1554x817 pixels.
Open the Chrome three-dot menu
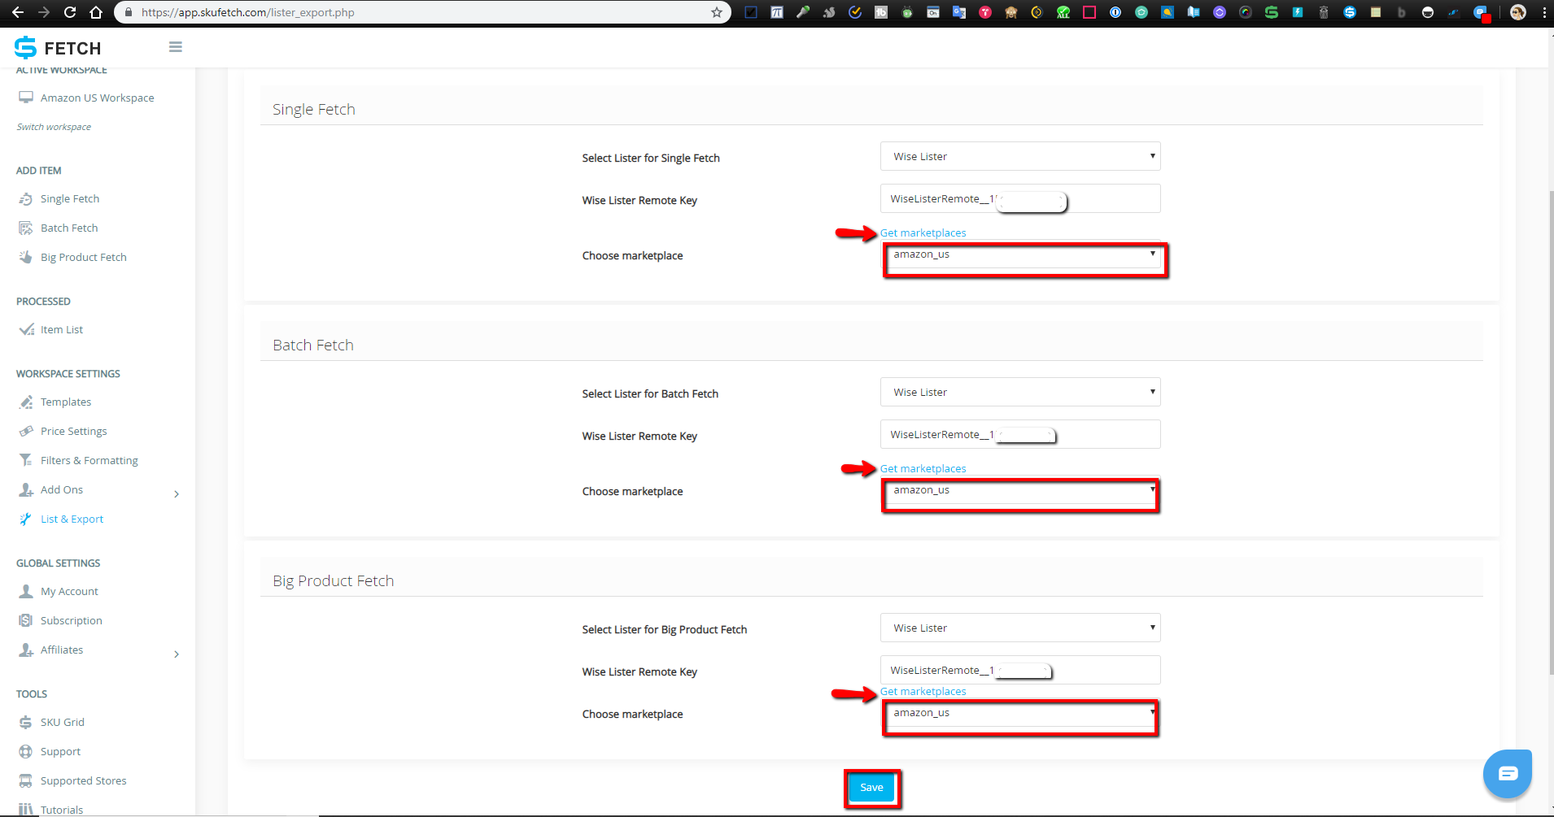point(1544,12)
